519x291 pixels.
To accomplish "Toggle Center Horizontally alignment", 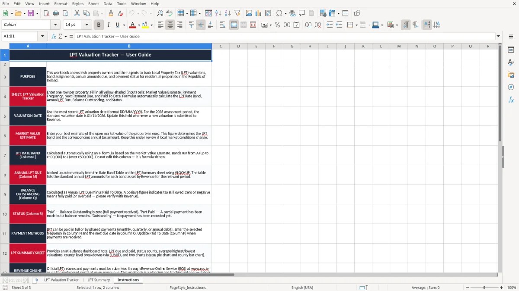I will tap(170, 25).
